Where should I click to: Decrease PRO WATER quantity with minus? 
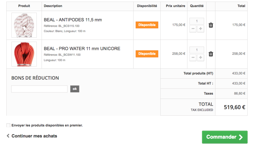(193, 58)
